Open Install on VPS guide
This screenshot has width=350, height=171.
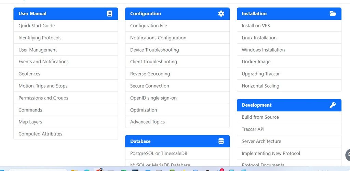tap(289, 26)
